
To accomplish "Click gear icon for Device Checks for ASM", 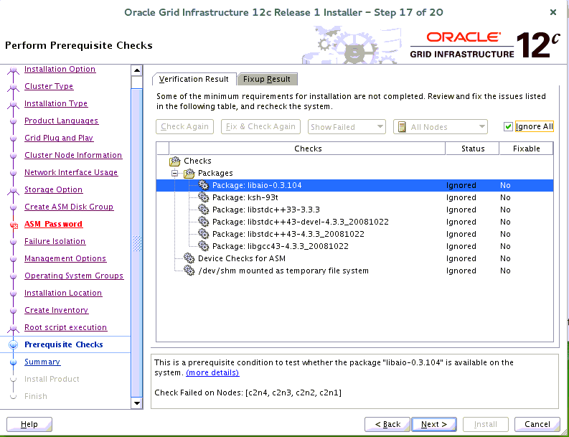I will (189, 258).
